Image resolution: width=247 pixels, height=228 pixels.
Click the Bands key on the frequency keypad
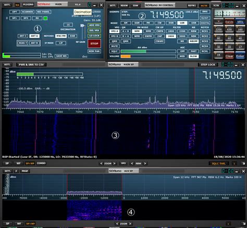229,21
